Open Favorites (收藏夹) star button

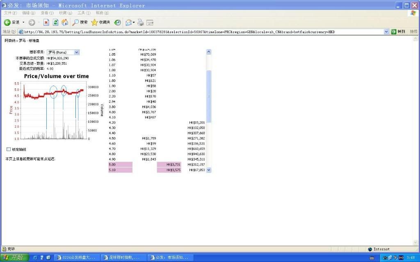(x=100, y=22)
